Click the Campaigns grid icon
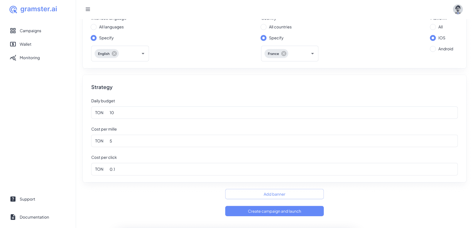473x228 pixels. point(13,31)
